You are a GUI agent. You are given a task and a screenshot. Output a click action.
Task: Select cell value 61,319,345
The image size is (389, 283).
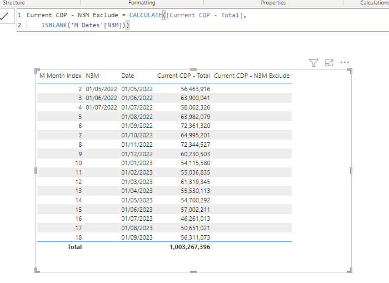click(x=195, y=182)
